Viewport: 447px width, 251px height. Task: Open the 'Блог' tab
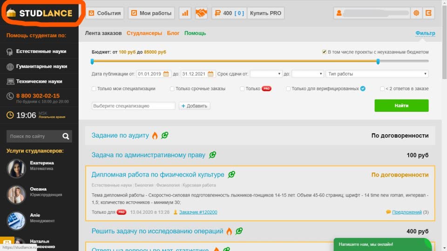pos(173,33)
